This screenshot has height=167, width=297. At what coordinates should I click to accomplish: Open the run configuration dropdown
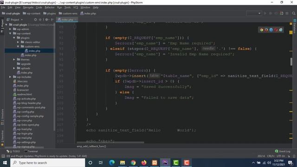pyautogui.click(x=254, y=13)
